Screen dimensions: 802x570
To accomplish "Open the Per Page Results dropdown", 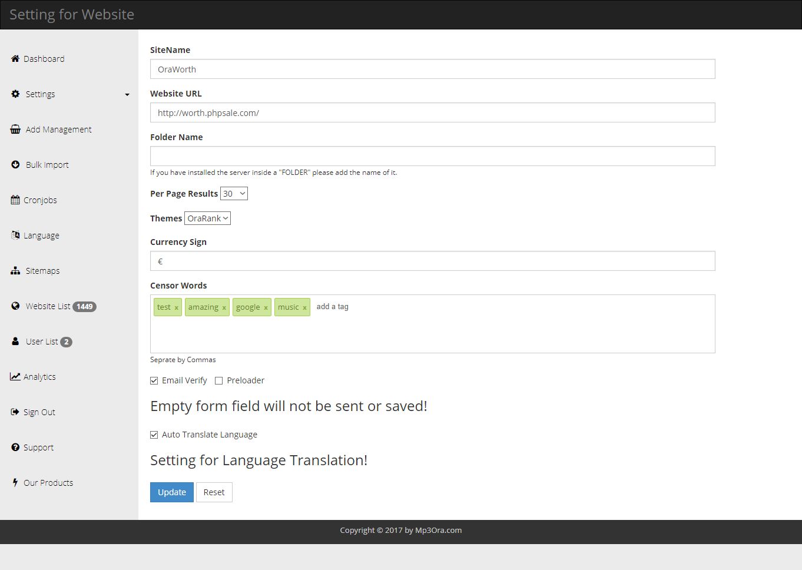I will pos(234,194).
